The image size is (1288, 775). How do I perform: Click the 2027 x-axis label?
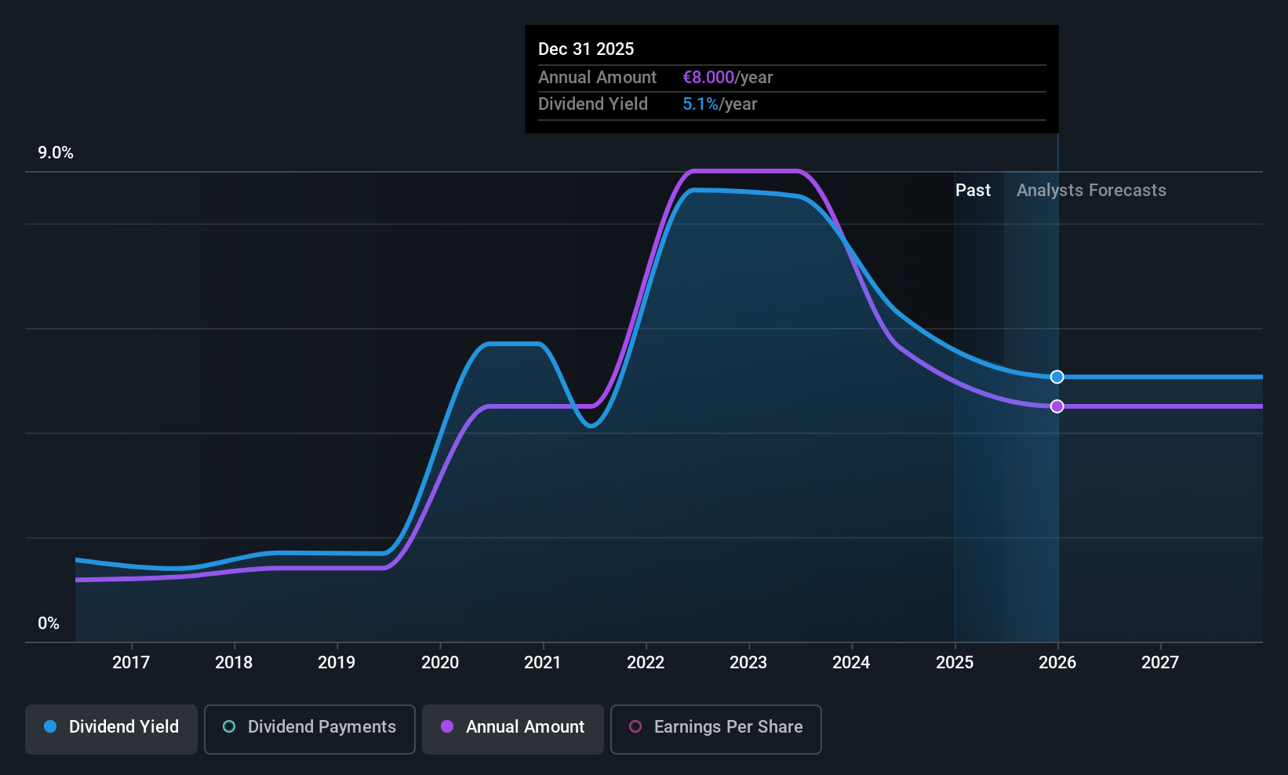point(1160,663)
